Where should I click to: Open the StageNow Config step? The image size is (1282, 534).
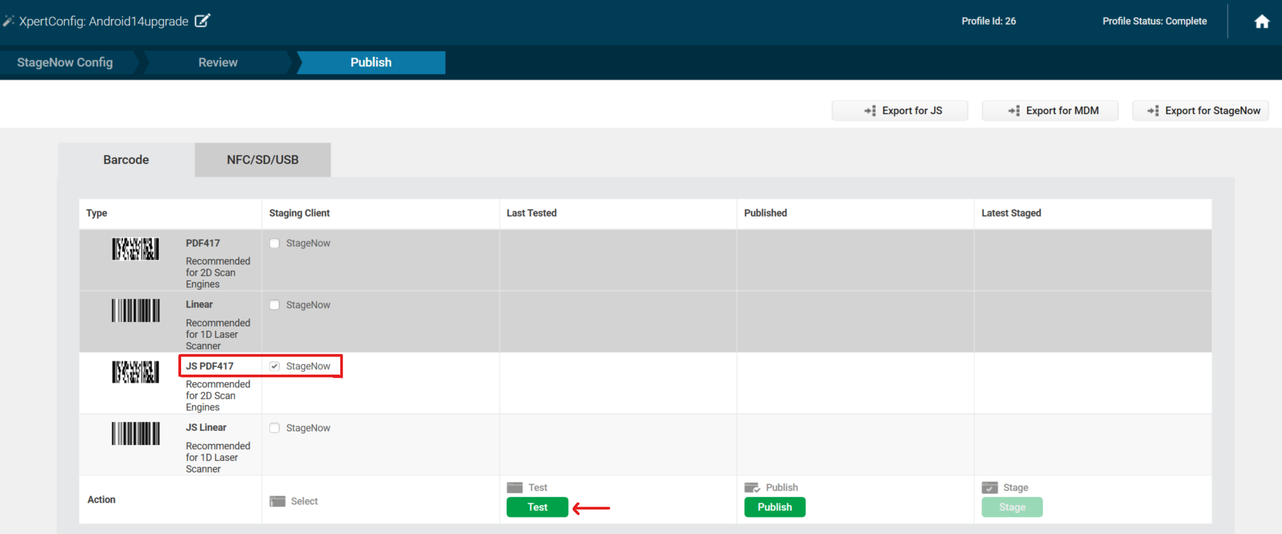(65, 62)
